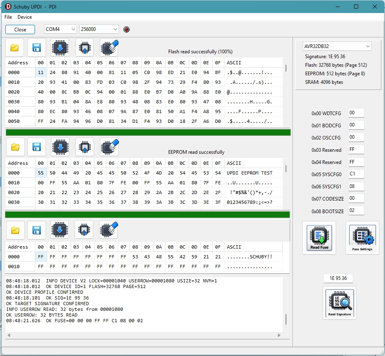The height and width of the screenshot is (356, 385).
Task: Erase the Flash memory with eraser icon
Action: pyautogui.click(x=109, y=48)
